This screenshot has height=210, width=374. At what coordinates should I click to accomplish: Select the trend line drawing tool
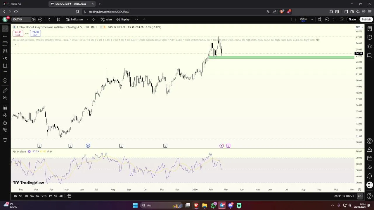click(x=5, y=36)
